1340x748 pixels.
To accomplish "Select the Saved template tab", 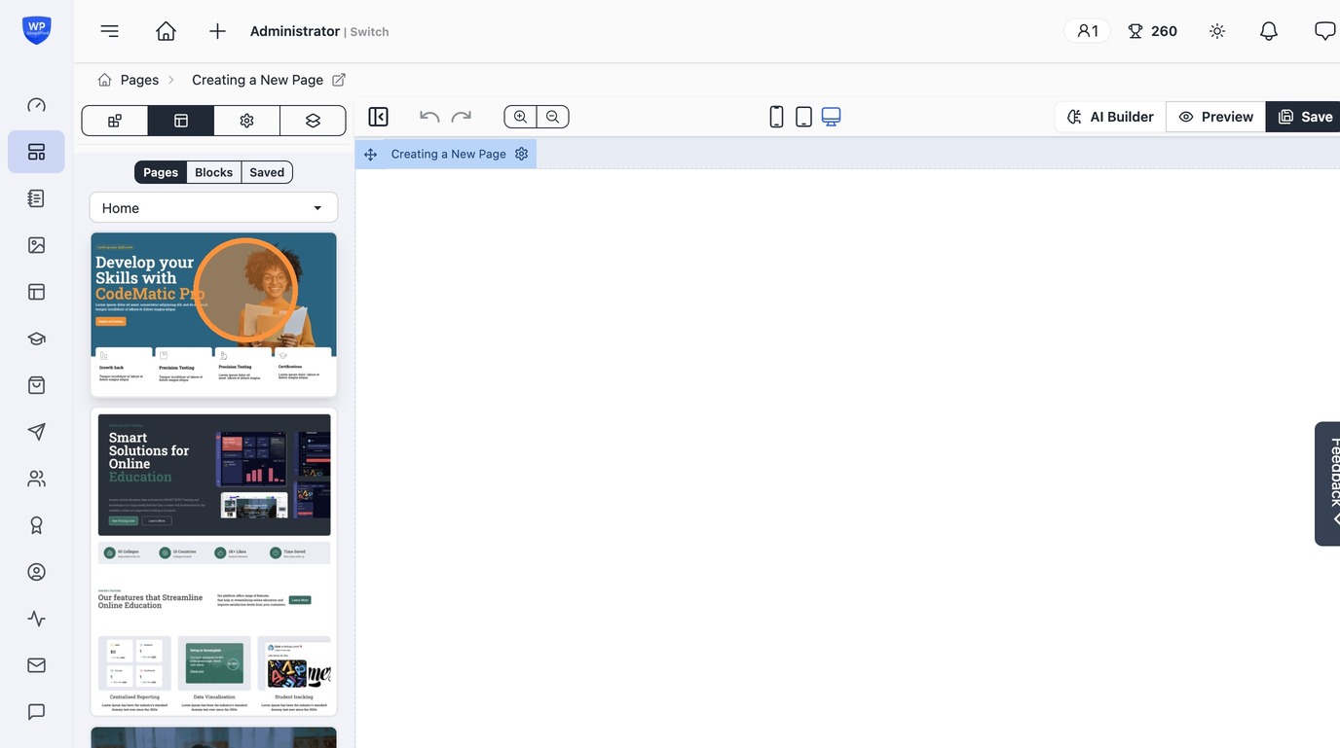I will coord(267,172).
